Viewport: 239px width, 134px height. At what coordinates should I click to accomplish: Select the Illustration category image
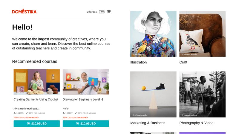click(x=153, y=34)
